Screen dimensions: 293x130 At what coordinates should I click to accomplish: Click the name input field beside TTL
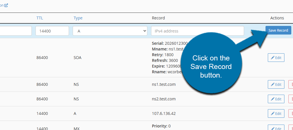tap(16, 31)
